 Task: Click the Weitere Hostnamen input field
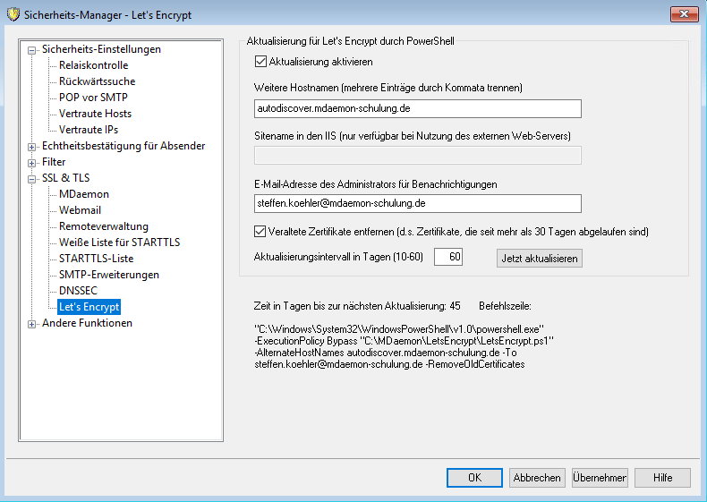(x=418, y=108)
